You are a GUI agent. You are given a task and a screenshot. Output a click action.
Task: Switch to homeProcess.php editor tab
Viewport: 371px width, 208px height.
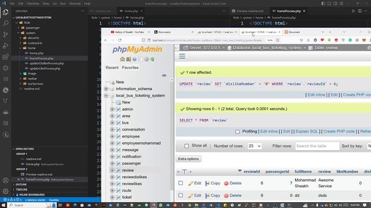(289, 11)
